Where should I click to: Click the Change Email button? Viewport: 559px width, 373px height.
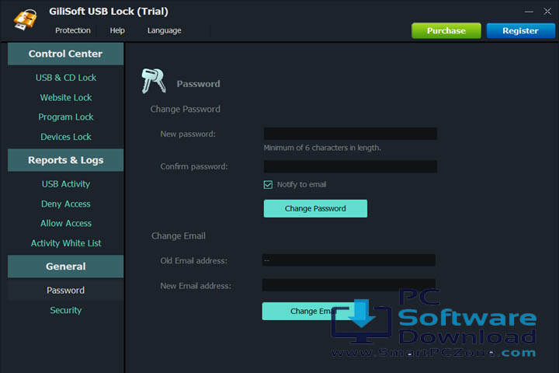[x=312, y=312]
